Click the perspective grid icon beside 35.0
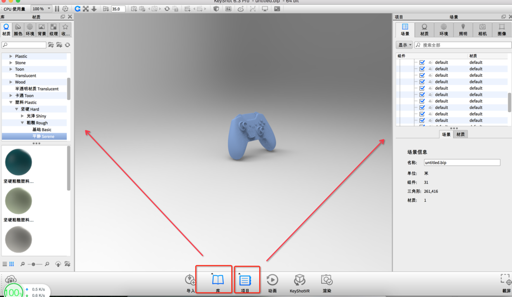This screenshot has height=297, width=512. tap(106, 9)
